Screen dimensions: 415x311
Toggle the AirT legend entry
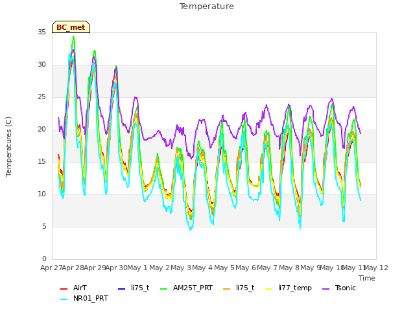click(x=73, y=288)
